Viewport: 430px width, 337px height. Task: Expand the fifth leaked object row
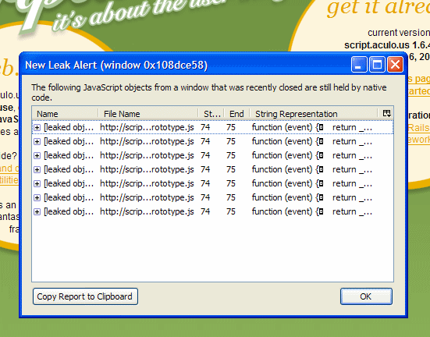[x=37, y=183]
